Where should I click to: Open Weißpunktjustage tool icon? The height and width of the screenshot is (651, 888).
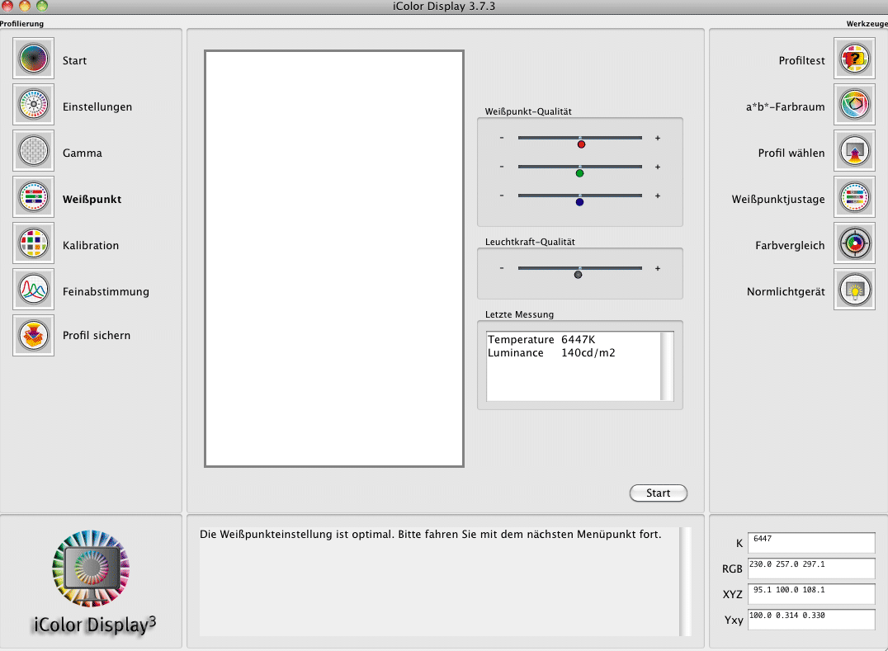[854, 197]
